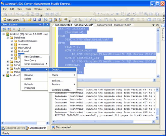The width and height of the screenshot is (166, 136).
Task: Close the active query document tab
Action: 157,25
